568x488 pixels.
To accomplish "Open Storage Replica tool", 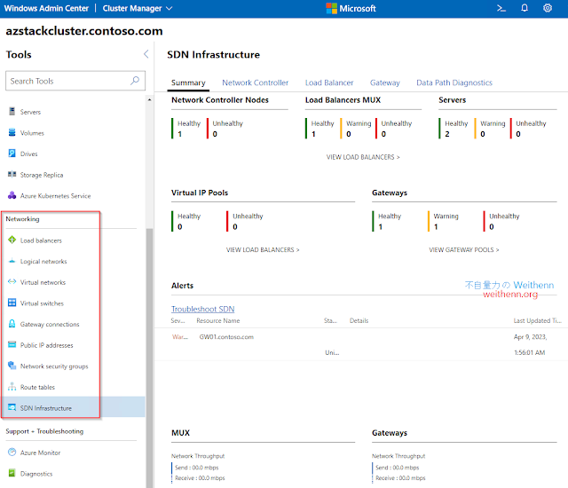I will pyautogui.click(x=42, y=175).
